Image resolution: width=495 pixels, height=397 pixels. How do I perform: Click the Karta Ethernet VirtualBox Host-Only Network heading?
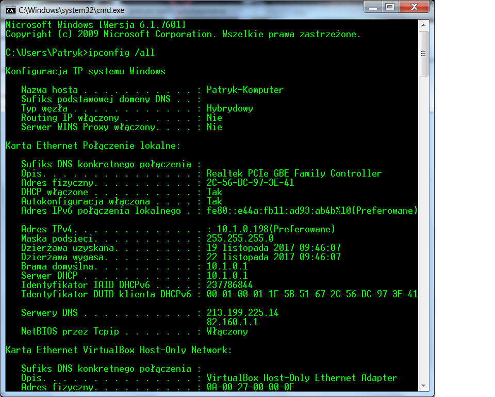point(119,350)
